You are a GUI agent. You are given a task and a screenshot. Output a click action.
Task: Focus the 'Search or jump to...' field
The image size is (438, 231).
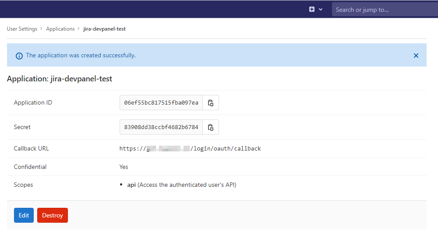[x=385, y=10]
